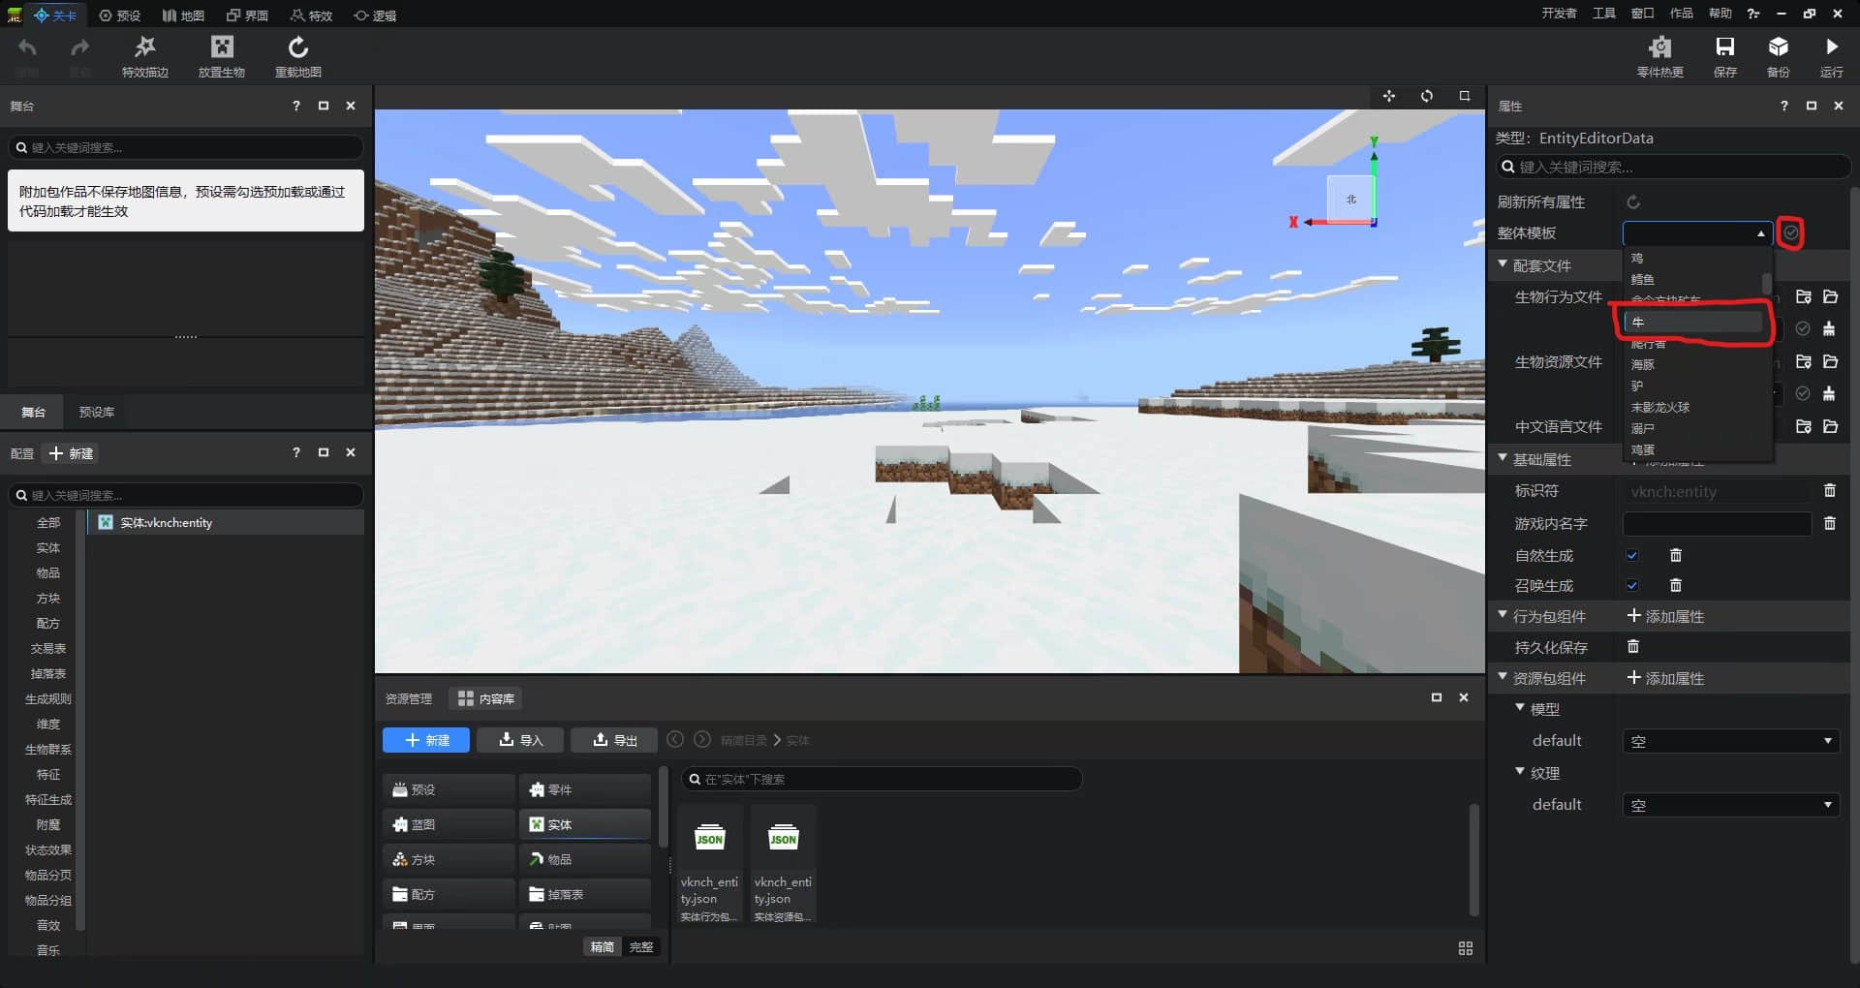Viewport: 1860px width, 988px height.
Task: Open the 开发者 menu
Action: 1559,14
